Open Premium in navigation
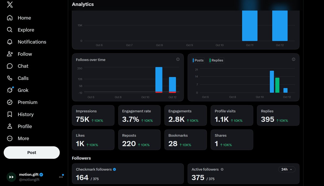This screenshot has width=324, height=186. [x=28, y=102]
